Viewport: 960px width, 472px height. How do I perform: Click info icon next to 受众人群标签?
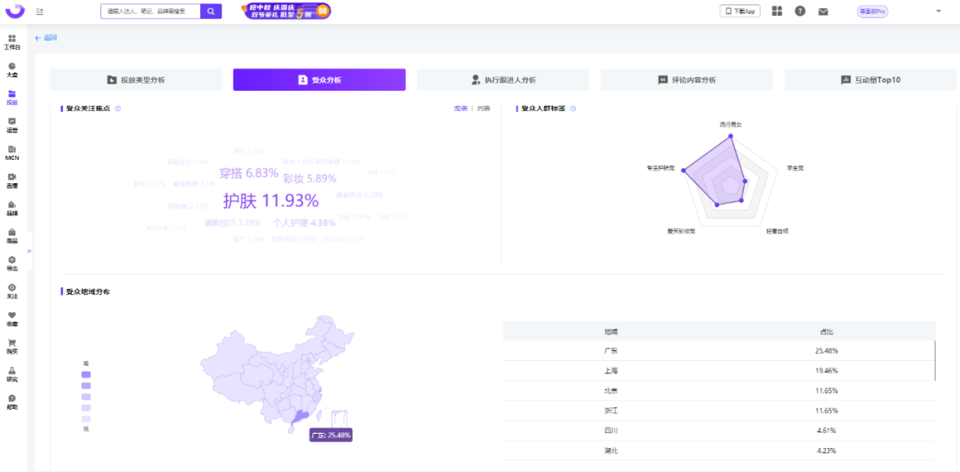coord(573,108)
